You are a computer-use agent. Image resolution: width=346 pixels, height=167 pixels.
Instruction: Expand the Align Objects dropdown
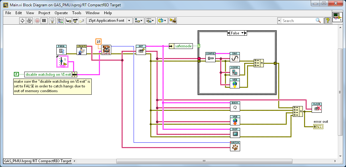(138, 21)
